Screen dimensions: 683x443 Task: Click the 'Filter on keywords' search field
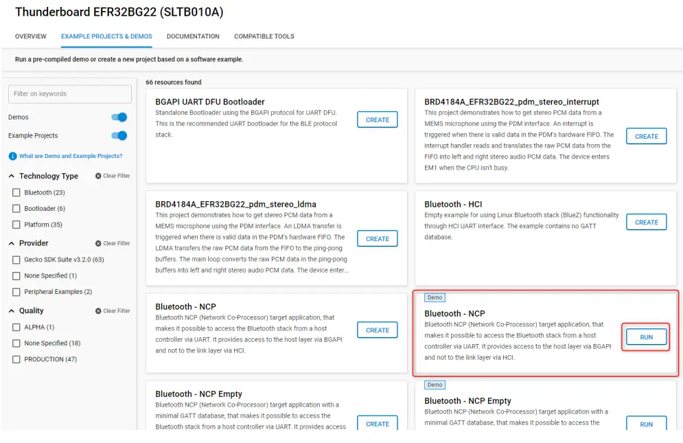pos(69,94)
